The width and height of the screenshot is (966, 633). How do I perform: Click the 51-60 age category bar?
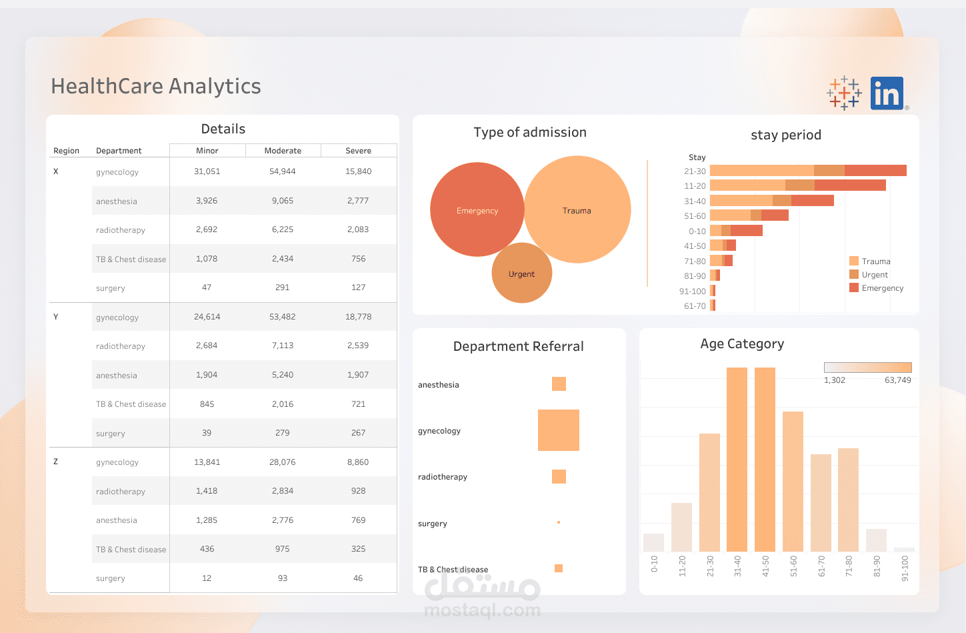793,482
